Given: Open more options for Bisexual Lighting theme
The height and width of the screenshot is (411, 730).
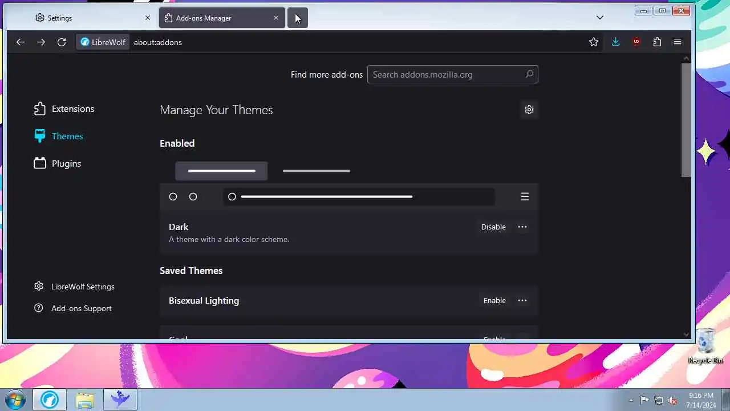Looking at the screenshot, I should [522, 300].
